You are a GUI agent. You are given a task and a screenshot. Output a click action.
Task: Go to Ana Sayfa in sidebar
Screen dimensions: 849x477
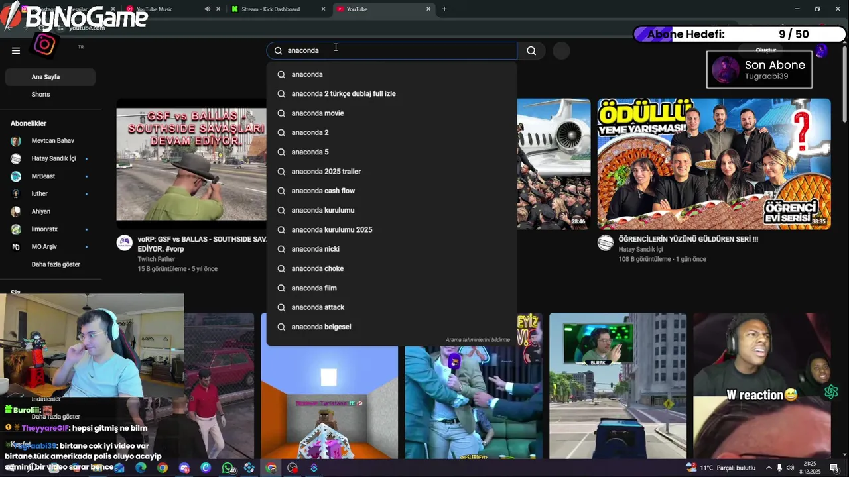pyautogui.click(x=50, y=77)
